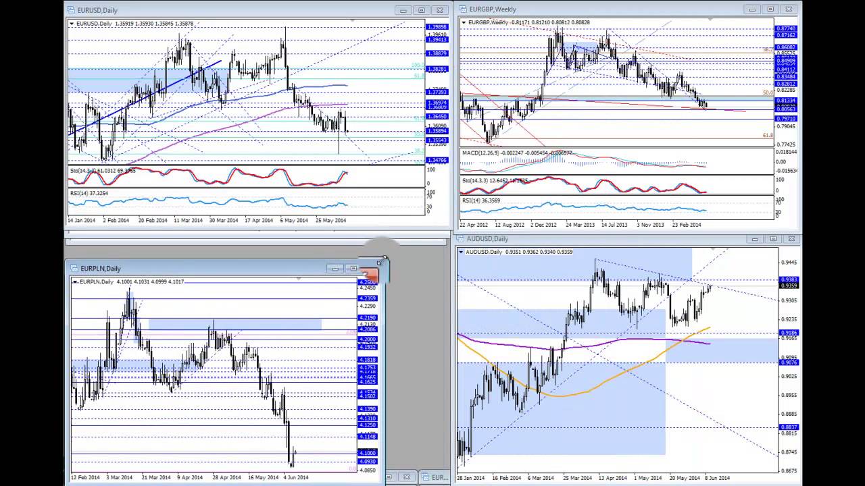Click the 1.38281 price label on EURUSD chart
This screenshot has height=486, width=865.
437,69
